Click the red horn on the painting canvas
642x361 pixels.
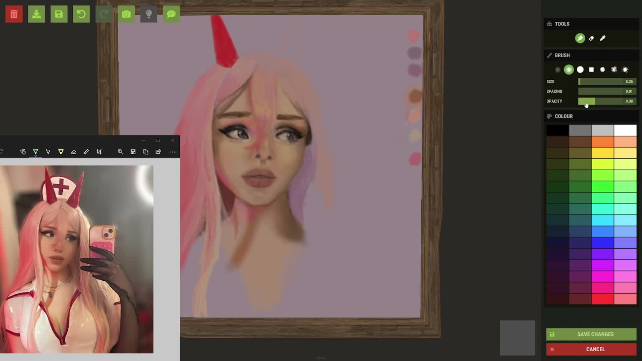coord(224,42)
